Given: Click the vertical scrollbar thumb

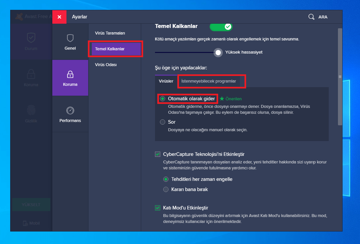Looking at the screenshot, I should click(340, 77).
